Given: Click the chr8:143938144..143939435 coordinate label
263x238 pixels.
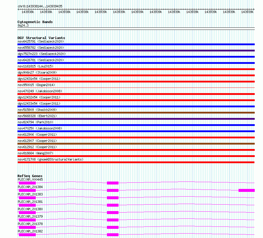Looking at the screenshot, I should [x=40, y=6].
